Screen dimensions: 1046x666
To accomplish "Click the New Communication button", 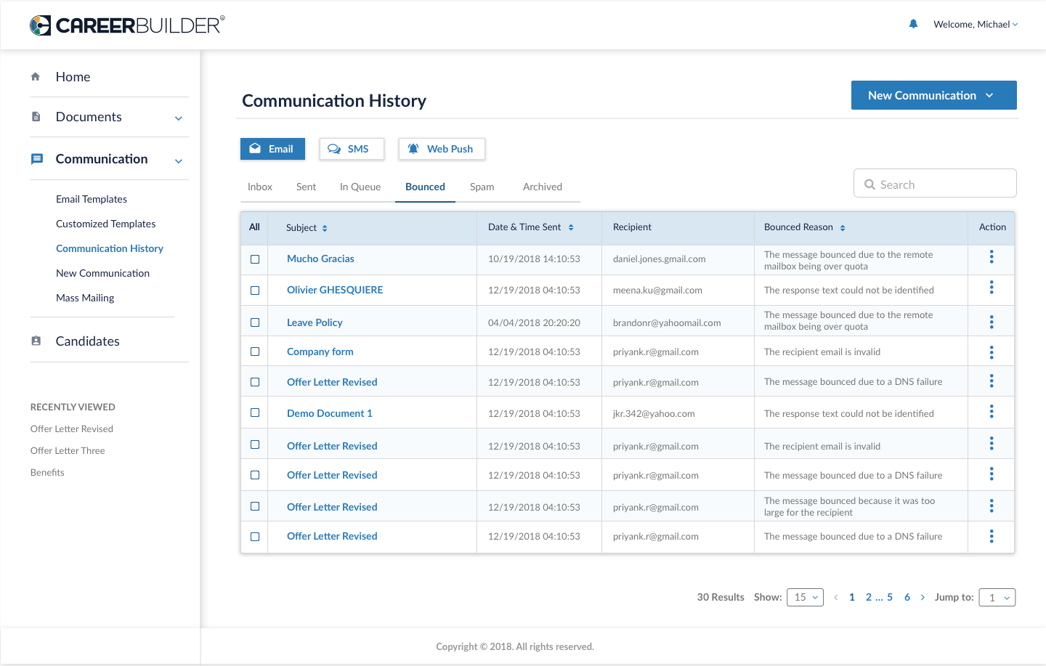I will pos(933,95).
